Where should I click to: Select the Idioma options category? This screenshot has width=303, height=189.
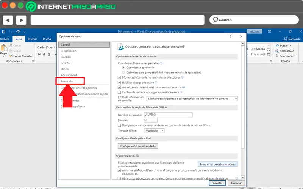point(84,69)
